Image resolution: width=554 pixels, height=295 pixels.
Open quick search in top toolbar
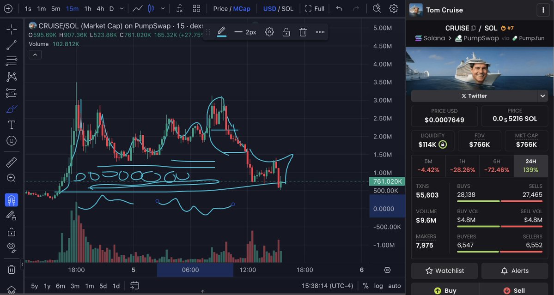pyautogui.click(x=377, y=8)
